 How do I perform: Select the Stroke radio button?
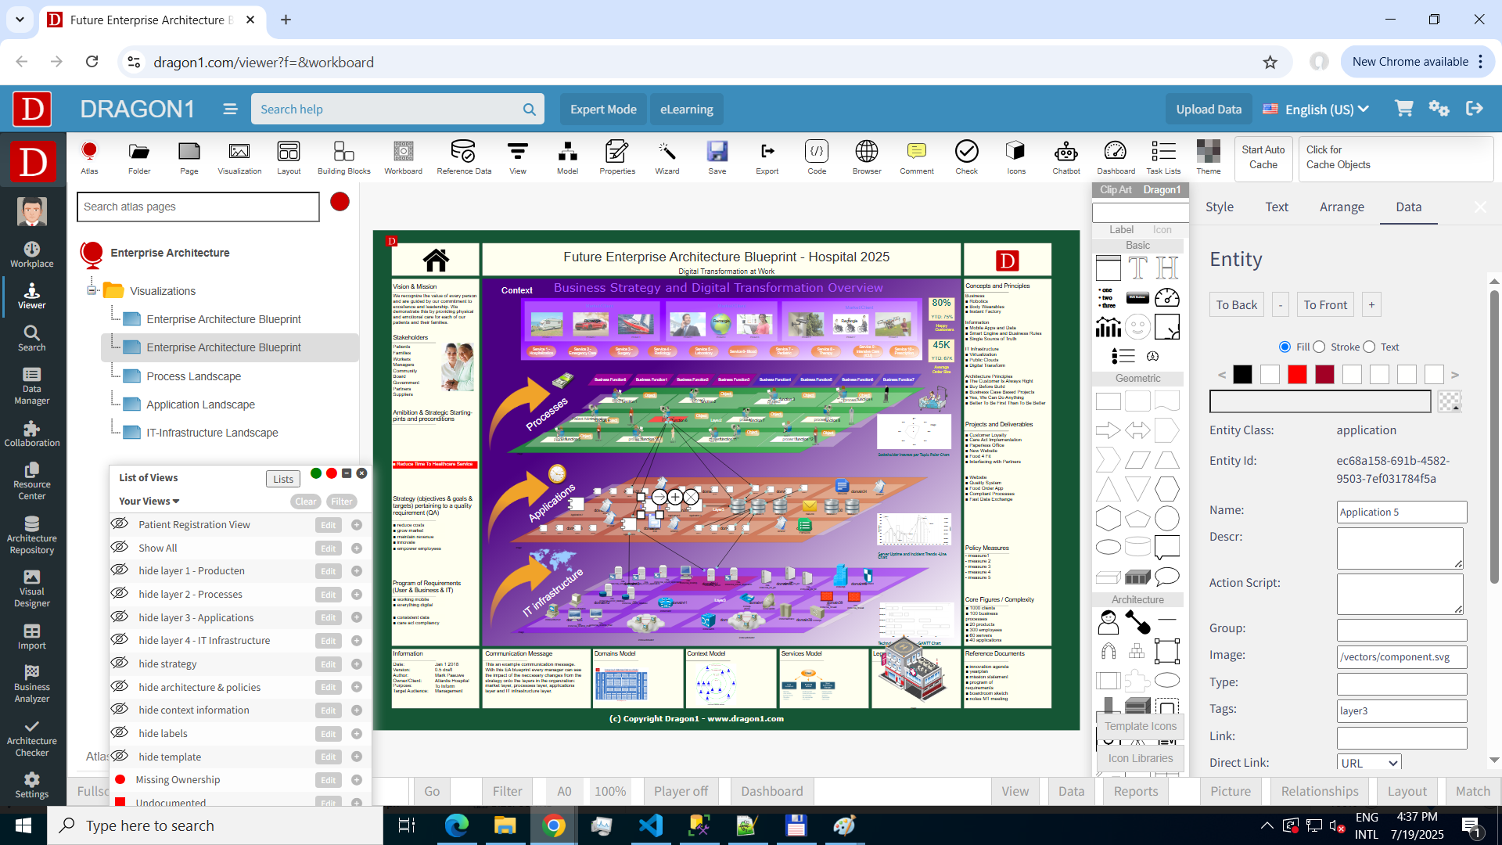tap(1319, 347)
